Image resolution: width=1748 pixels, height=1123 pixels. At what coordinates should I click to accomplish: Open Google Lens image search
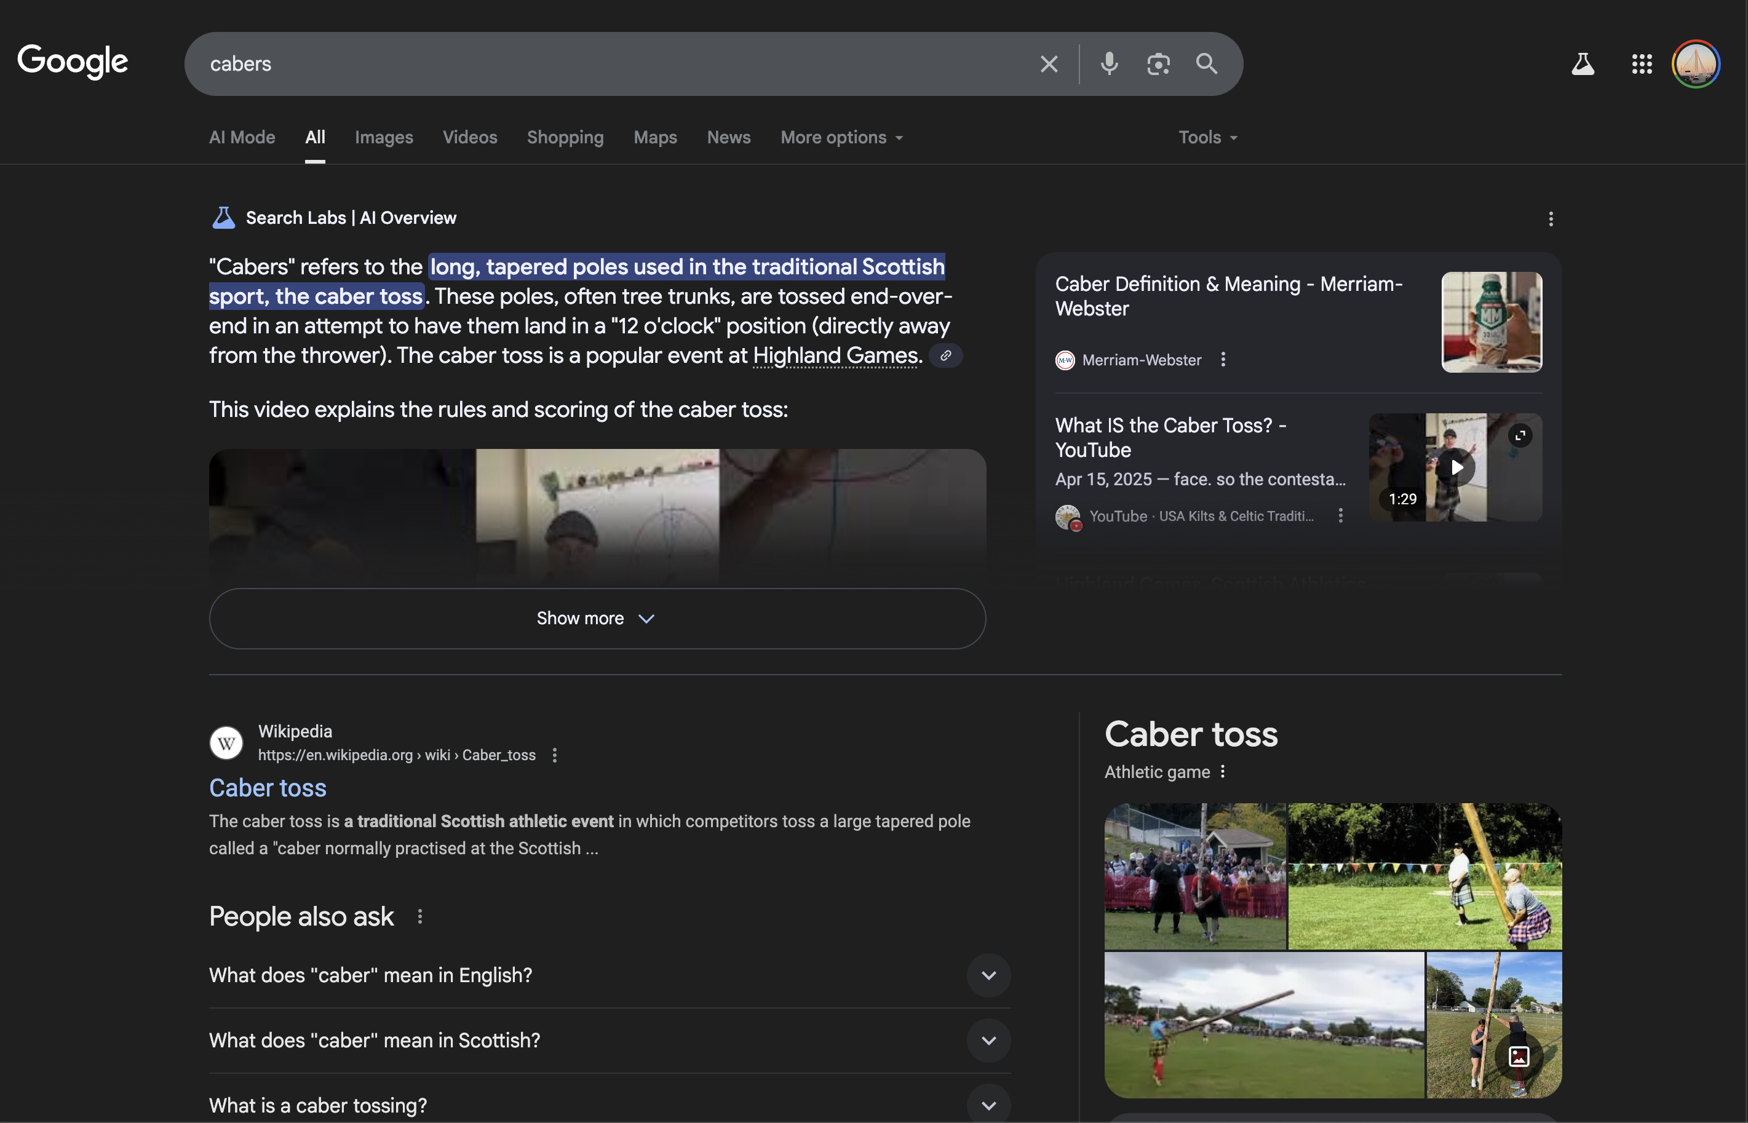pyautogui.click(x=1158, y=64)
